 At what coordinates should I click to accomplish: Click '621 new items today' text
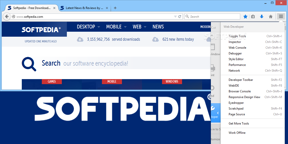click(178, 39)
